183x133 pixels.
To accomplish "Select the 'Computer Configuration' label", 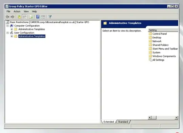I will click(x=27, y=26).
